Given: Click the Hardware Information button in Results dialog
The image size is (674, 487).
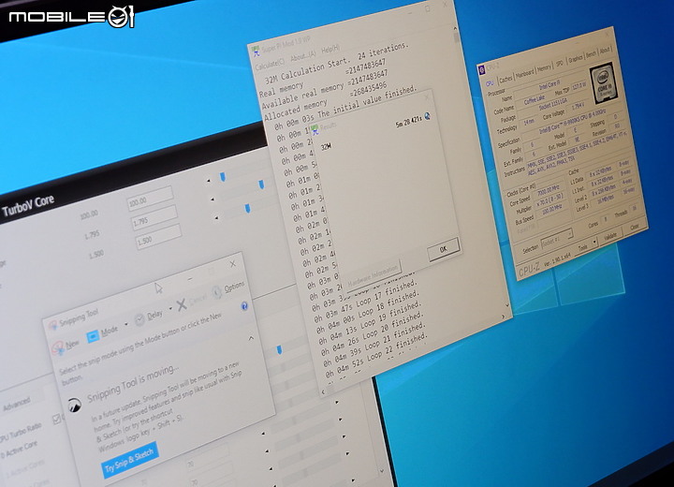Looking at the screenshot, I should point(374,275).
